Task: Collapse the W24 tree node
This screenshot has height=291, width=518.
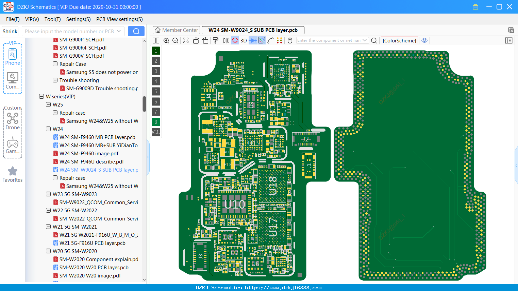Action: click(x=48, y=129)
